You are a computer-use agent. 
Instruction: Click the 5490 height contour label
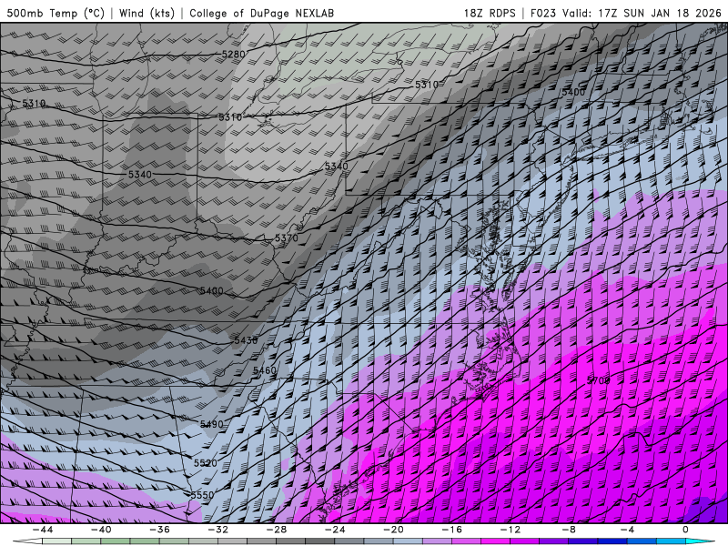click(x=212, y=424)
